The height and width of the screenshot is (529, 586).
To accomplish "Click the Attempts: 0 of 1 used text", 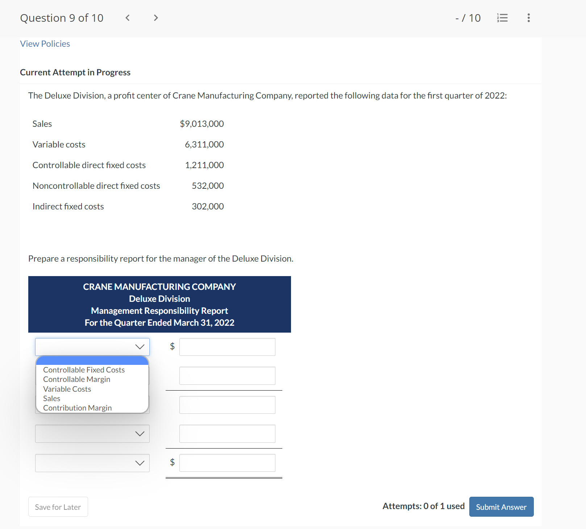I will coord(424,506).
